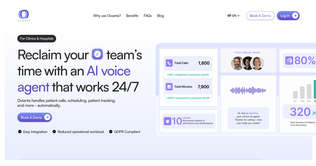Open the FAQs nav item
This screenshot has height=166, width=316.
[x=147, y=16]
